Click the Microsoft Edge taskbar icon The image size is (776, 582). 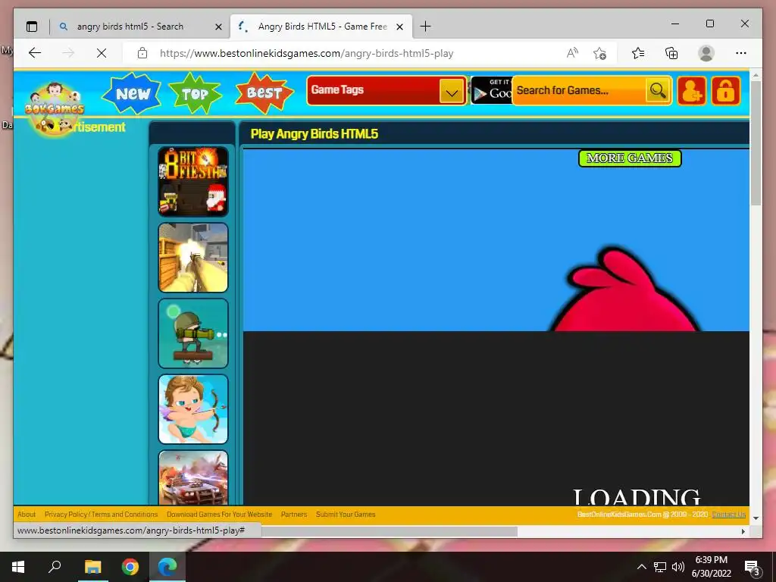tap(167, 567)
